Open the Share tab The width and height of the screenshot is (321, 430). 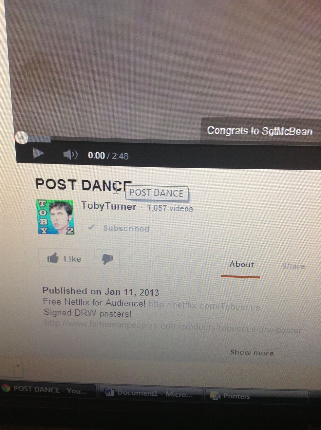point(293,266)
